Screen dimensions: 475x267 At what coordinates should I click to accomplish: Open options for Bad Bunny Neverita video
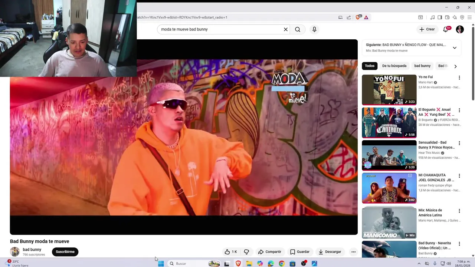[459, 244]
